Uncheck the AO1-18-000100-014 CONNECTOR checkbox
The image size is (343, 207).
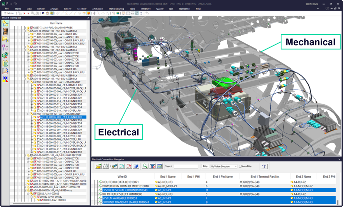point(39,101)
